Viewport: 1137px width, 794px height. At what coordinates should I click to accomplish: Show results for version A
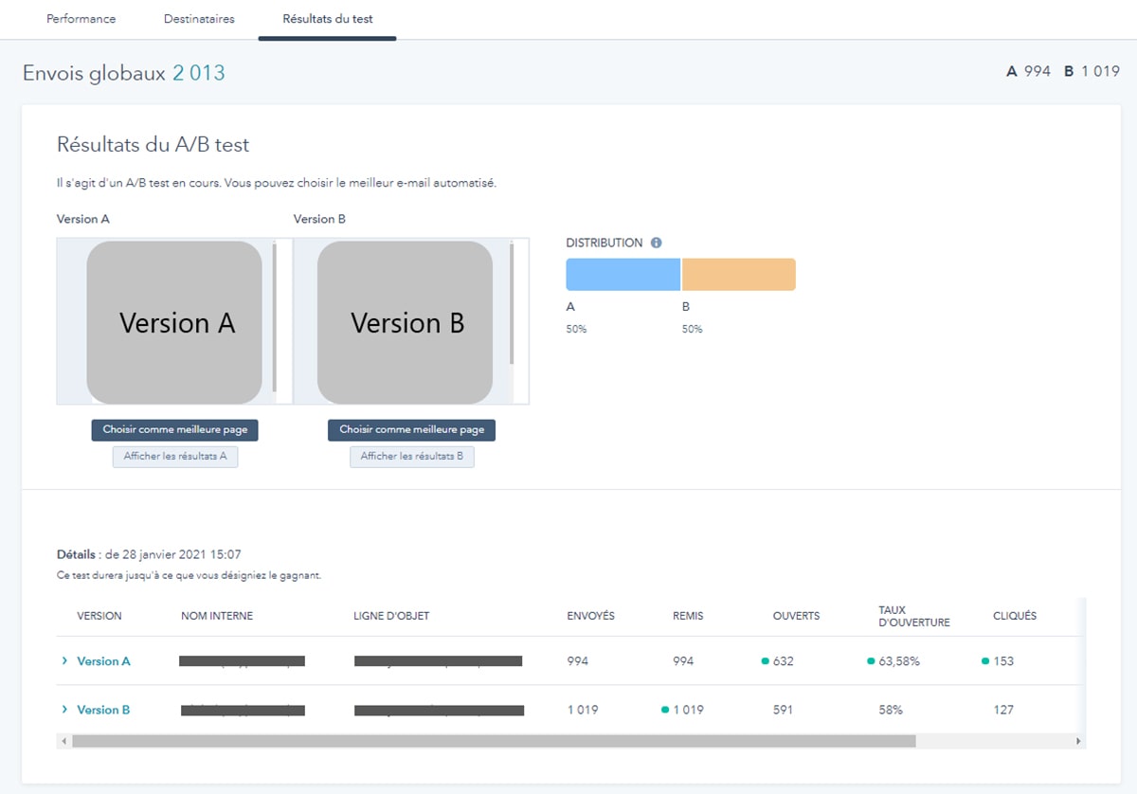click(175, 457)
